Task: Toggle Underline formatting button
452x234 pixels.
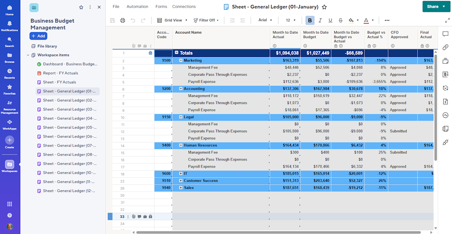Action: 330,20
